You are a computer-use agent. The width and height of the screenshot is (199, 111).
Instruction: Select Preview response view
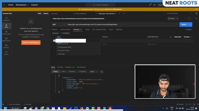pyautogui.click(x=72, y=72)
